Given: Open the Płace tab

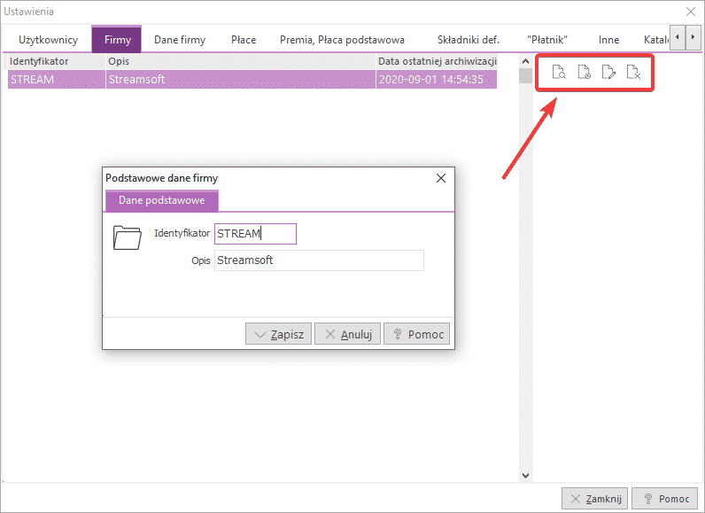Looking at the screenshot, I should click(244, 40).
